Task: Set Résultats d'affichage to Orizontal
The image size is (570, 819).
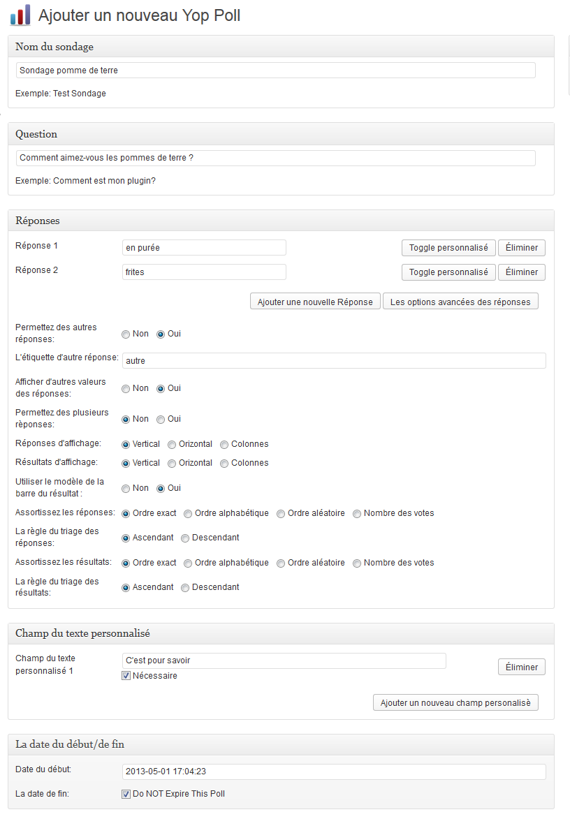Action: [x=171, y=464]
